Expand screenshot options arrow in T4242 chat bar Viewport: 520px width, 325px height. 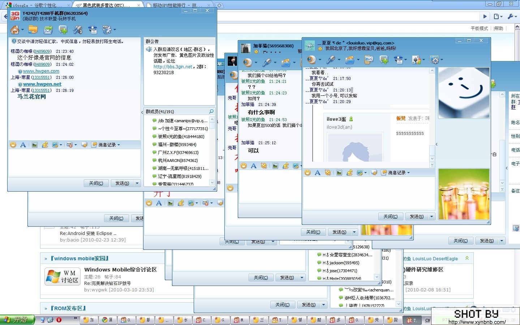[x=61, y=145]
